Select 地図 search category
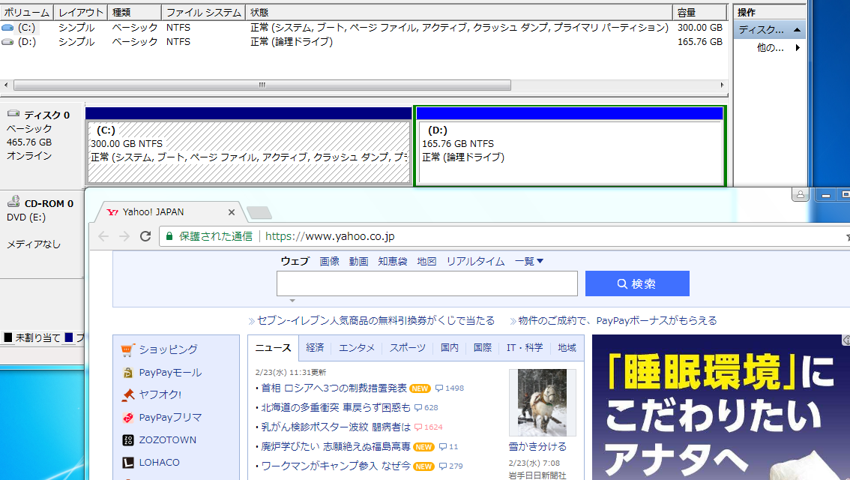 (426, 262)
